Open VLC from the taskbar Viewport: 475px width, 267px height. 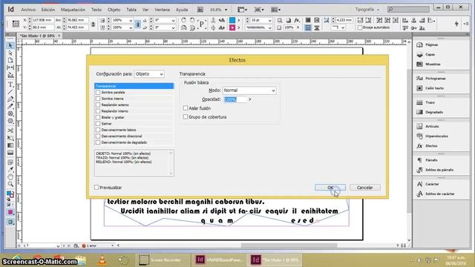pos(102,260)
